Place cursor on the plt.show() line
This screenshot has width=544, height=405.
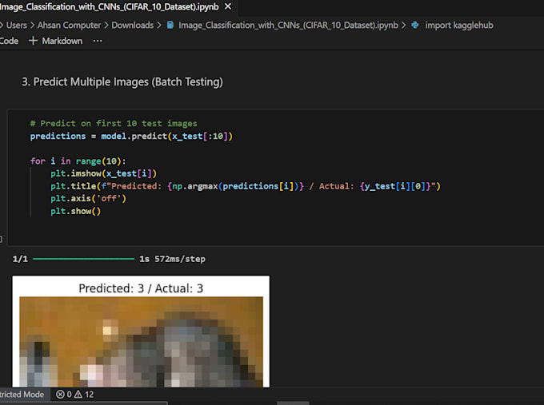pyautogui.click(x=76, y=212)
